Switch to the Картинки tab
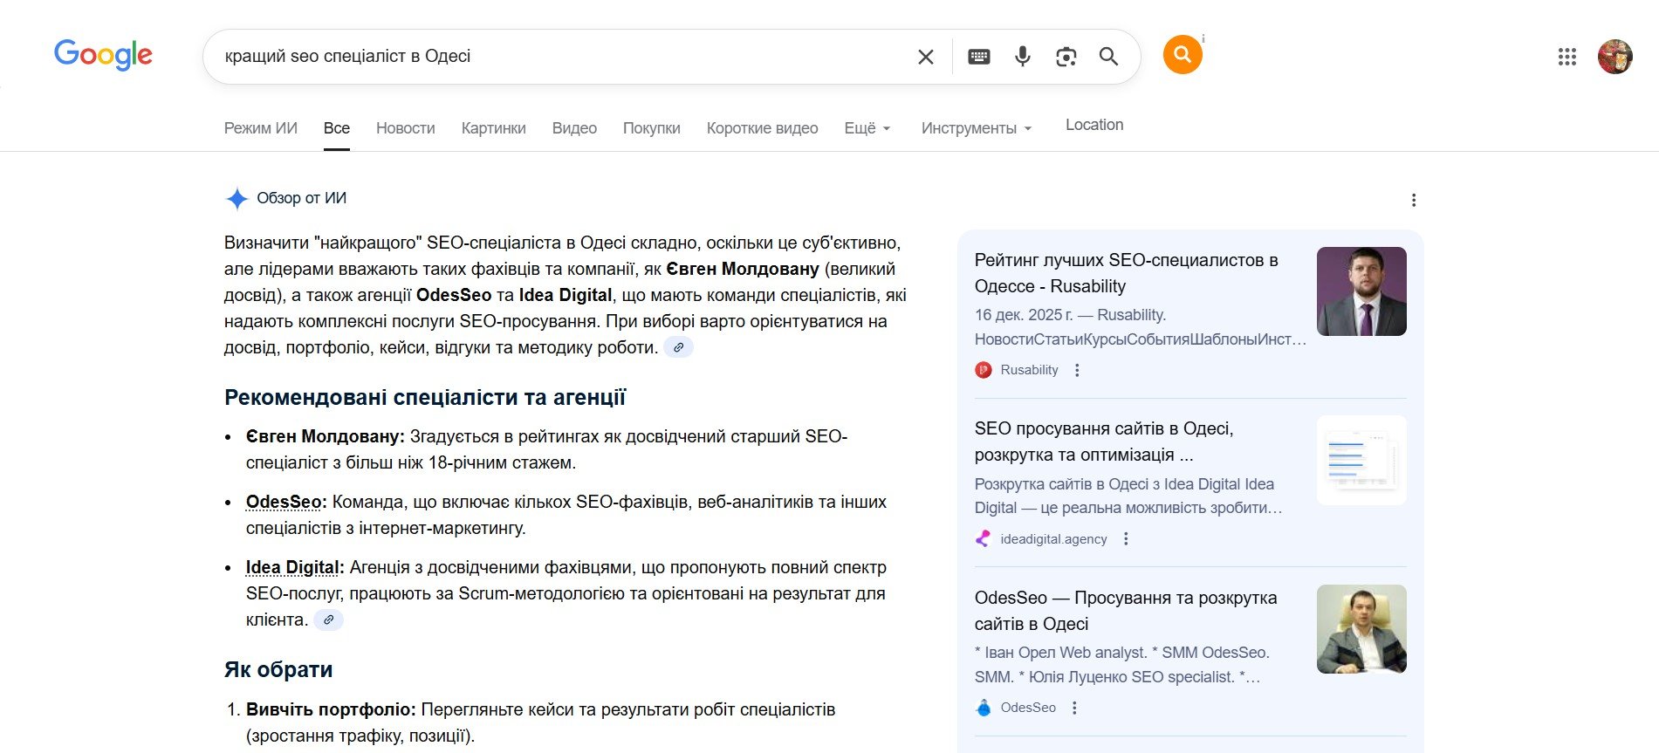 point(493,128)
